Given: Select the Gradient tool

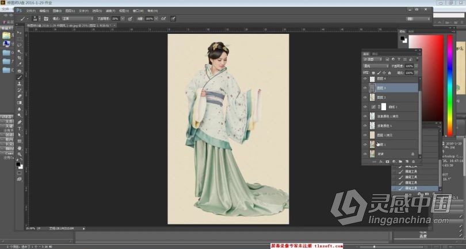Looking at the screenshot, I should coord(20,103).
